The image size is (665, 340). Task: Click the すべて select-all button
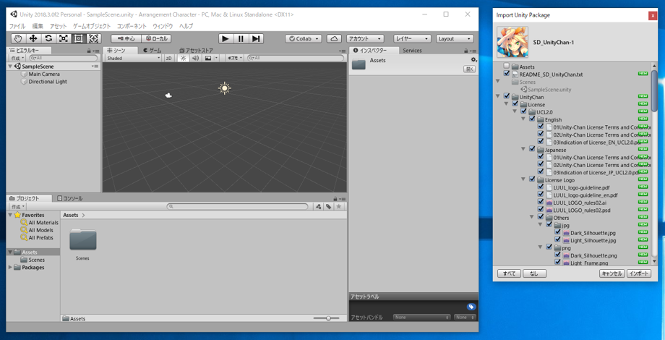pos(509,273)
